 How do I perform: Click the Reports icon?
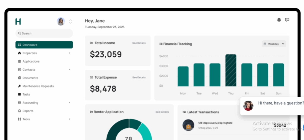[19, 111]
